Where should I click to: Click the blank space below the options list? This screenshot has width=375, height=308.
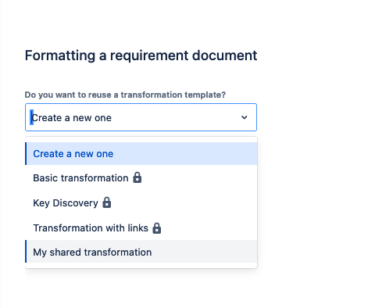(x=141, y=288)
